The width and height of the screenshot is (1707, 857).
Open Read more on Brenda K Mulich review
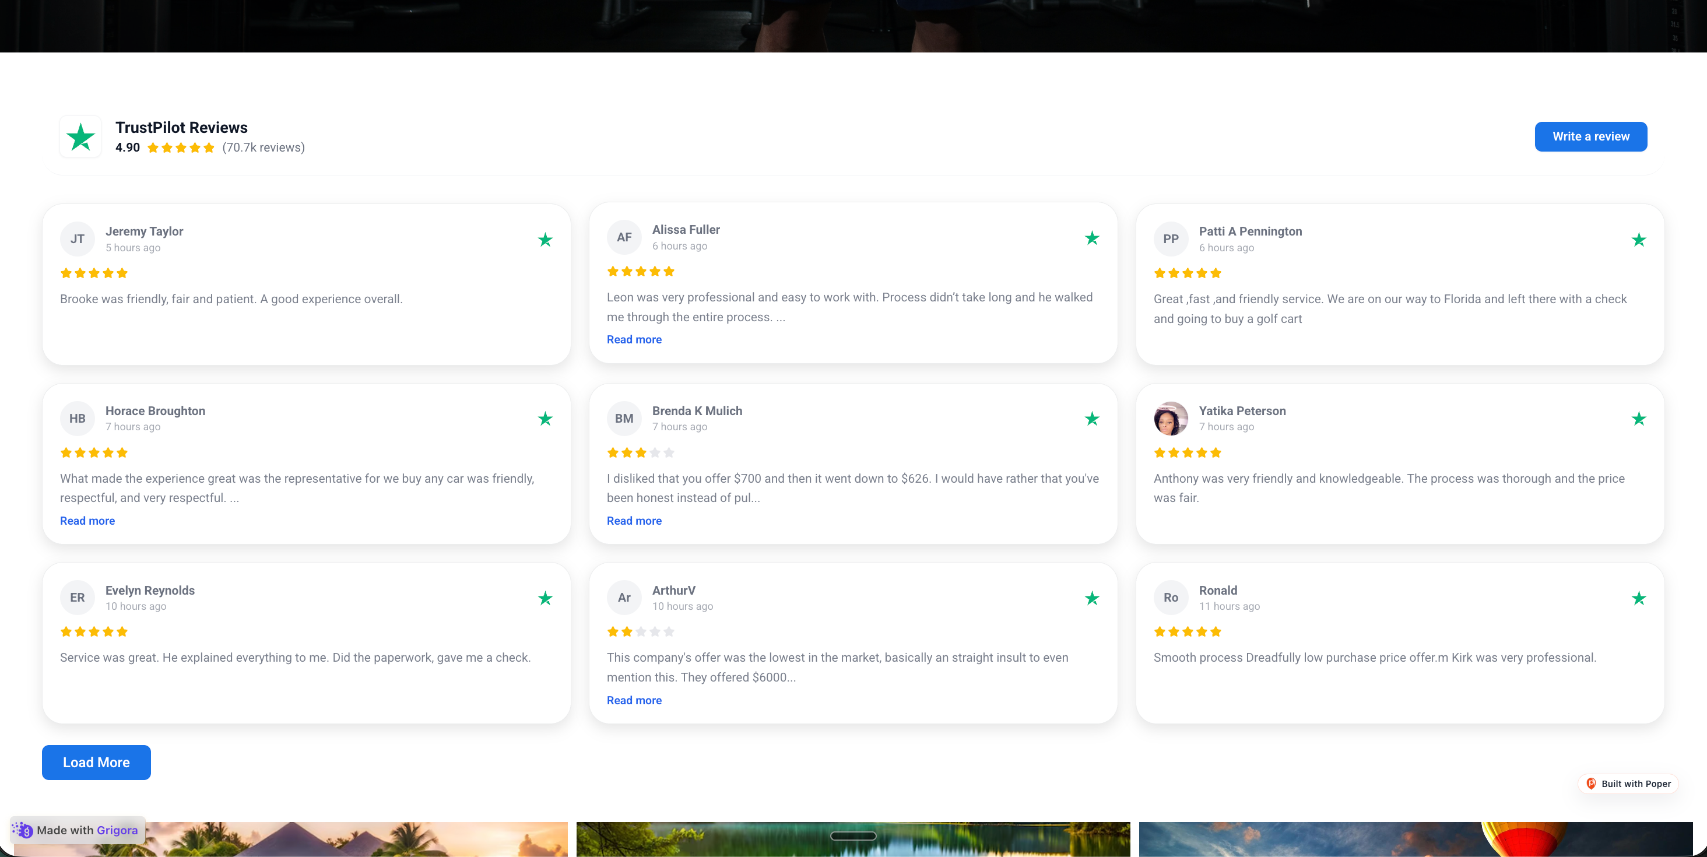coord(634,521)
